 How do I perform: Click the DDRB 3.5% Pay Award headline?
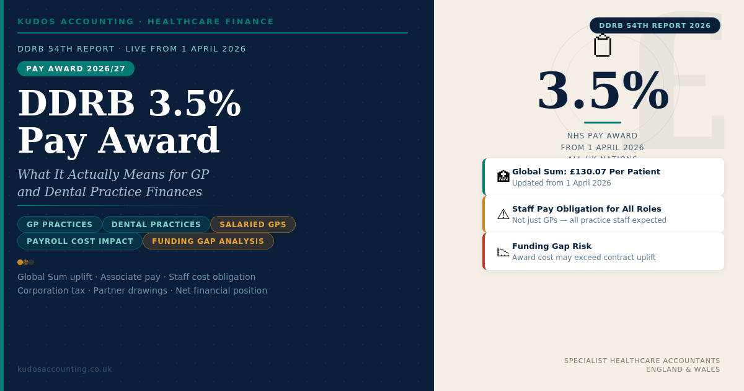pyautogui.click(x=129, y=122)
